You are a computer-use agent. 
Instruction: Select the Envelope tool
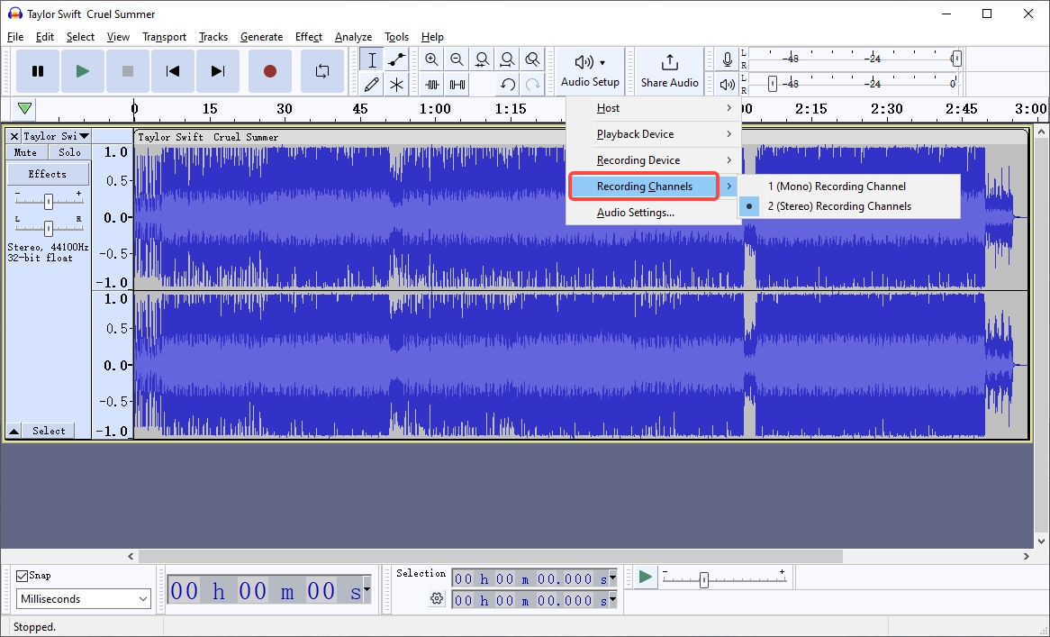(x=396, y=59)
